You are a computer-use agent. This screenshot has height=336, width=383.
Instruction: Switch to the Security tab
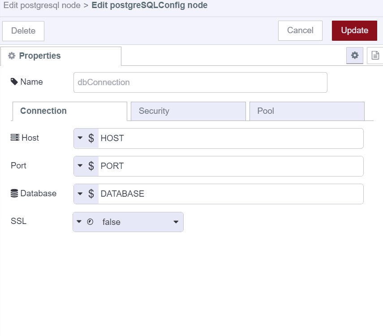[154, 111]
